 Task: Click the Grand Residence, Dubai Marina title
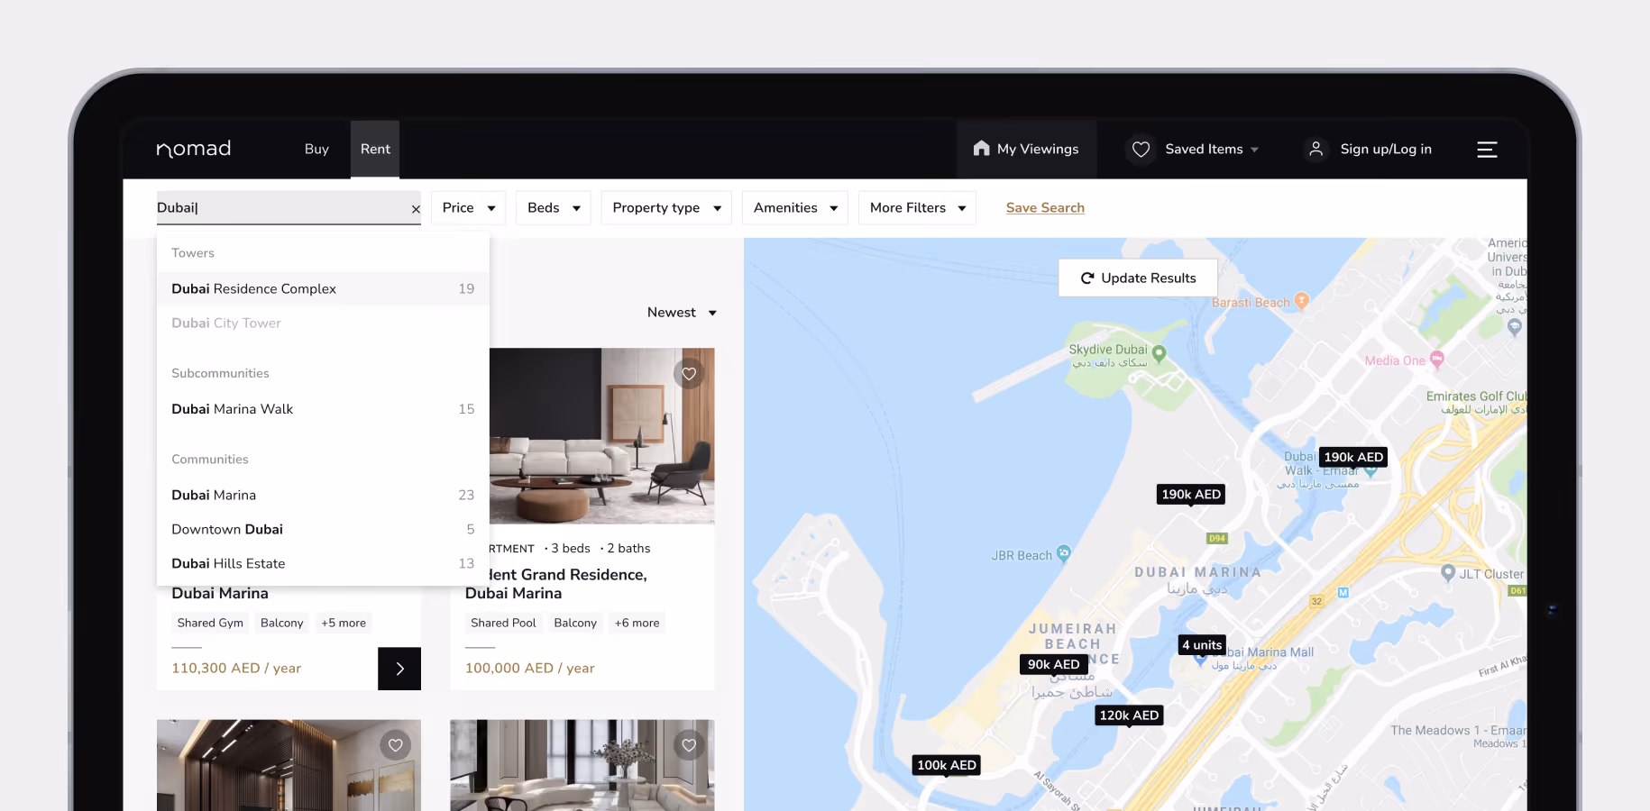point(568,584)
